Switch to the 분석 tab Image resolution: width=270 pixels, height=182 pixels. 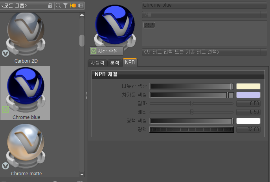(x=115, y=63)
